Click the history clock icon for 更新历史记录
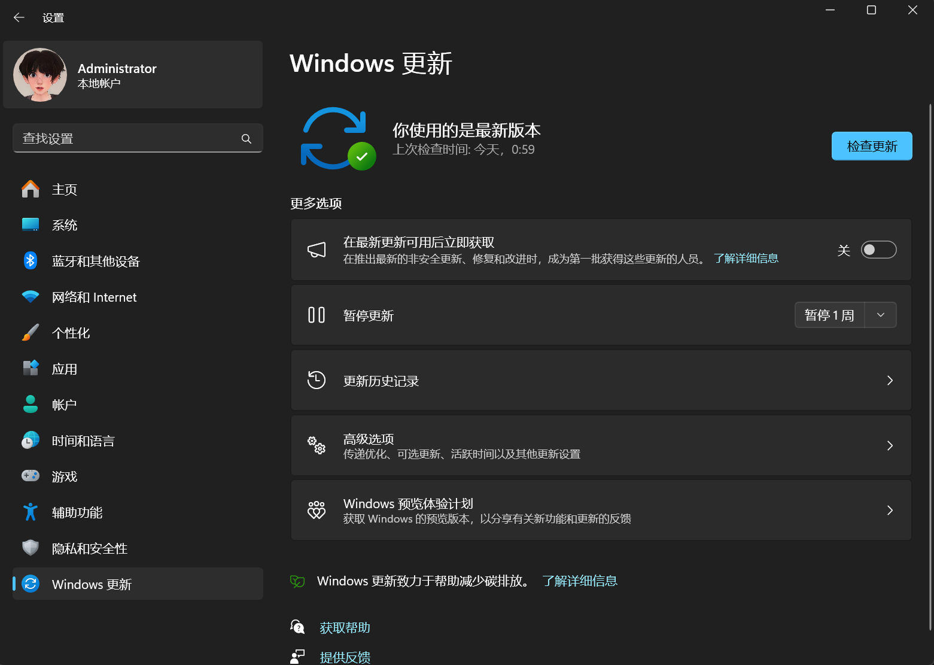934x665 pixels. 317,380
